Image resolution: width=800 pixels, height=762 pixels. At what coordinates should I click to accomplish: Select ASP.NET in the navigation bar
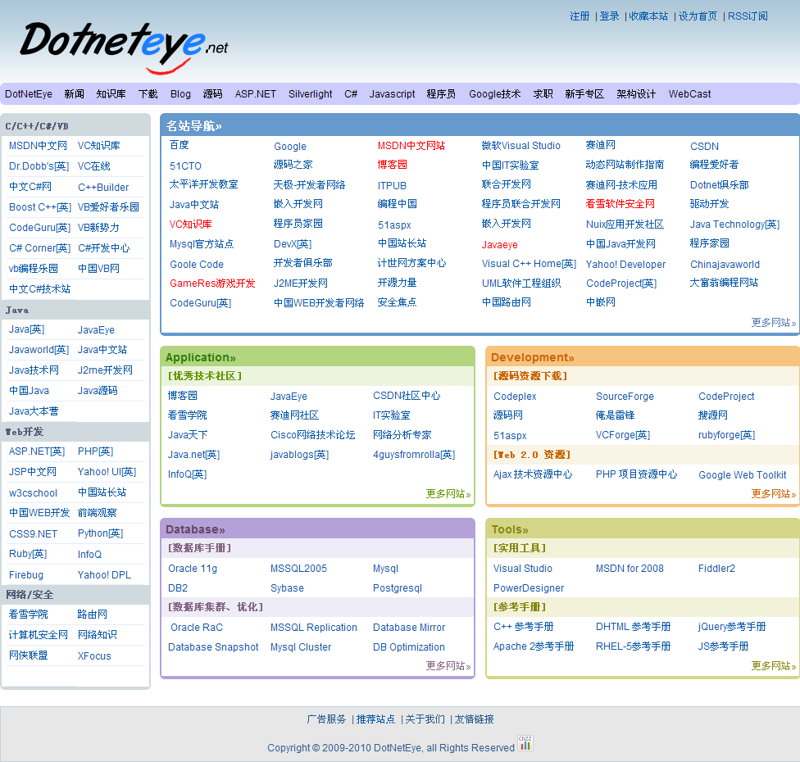point(255,94)
